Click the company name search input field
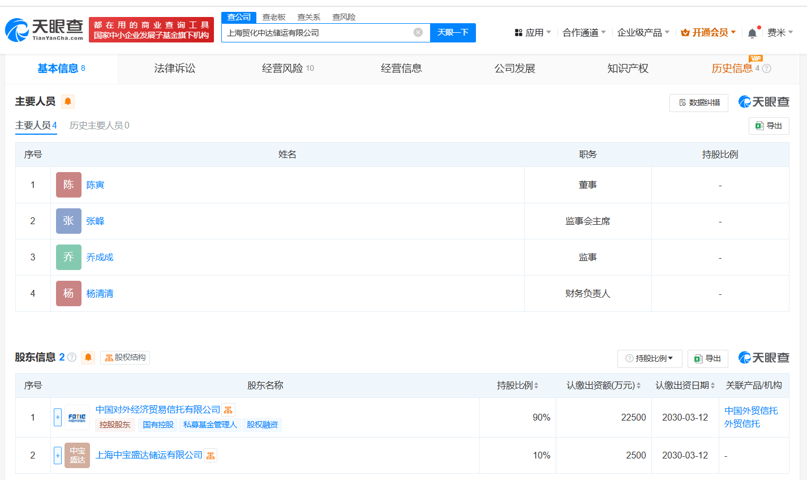This screenshot has width=807, height=480. tap(317, 33)
